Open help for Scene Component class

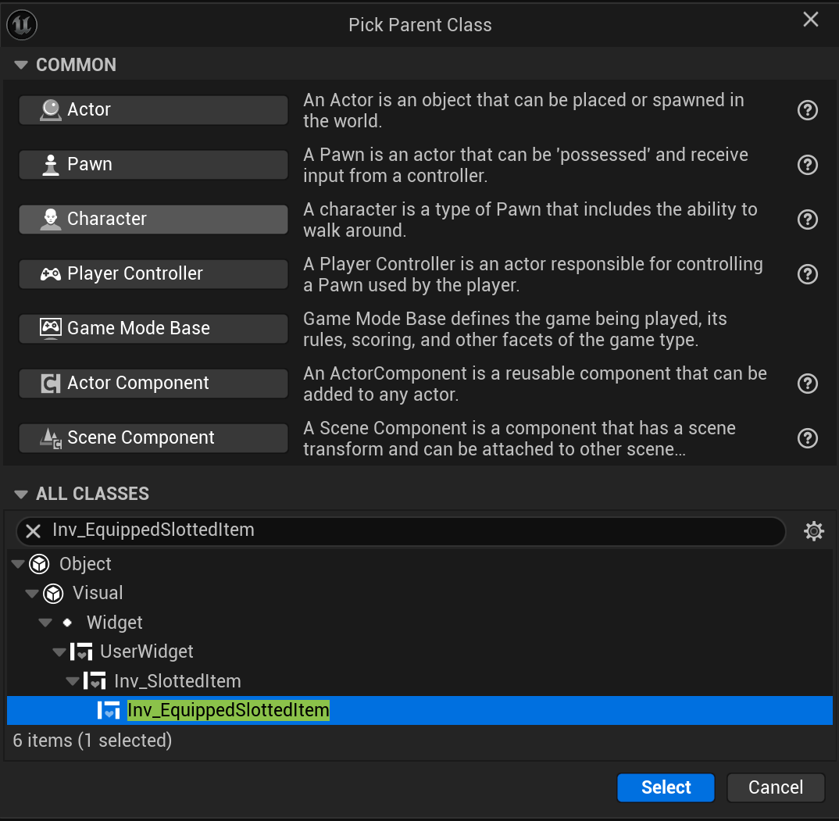(807, 438)
